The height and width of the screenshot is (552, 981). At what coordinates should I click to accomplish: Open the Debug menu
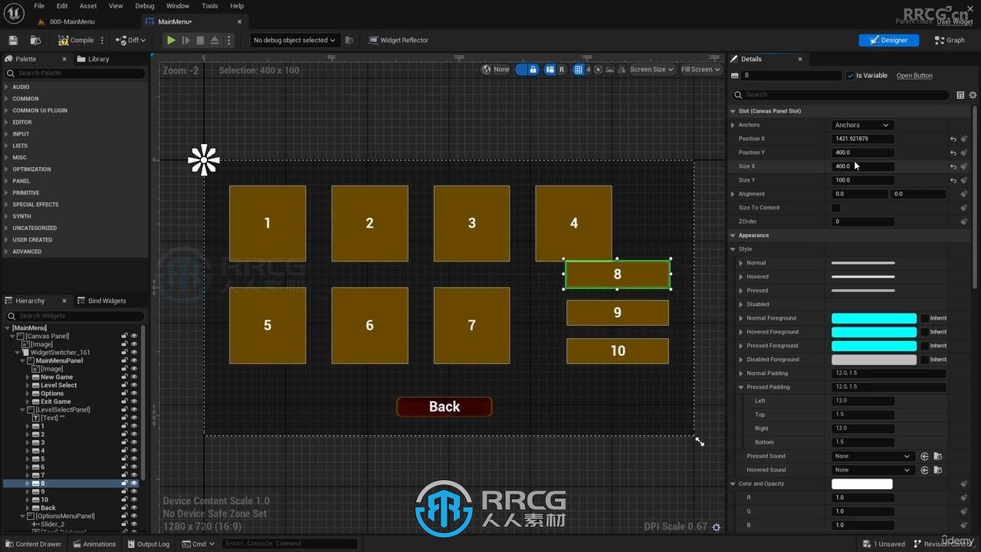point(145,5)
